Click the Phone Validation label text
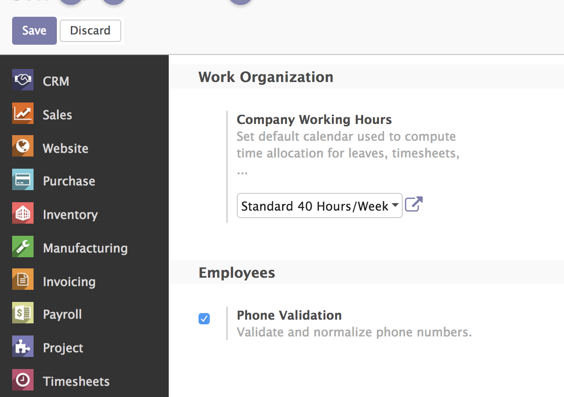Image resolution: width=564 pixels, height=397 pixels. click(289, 315)
